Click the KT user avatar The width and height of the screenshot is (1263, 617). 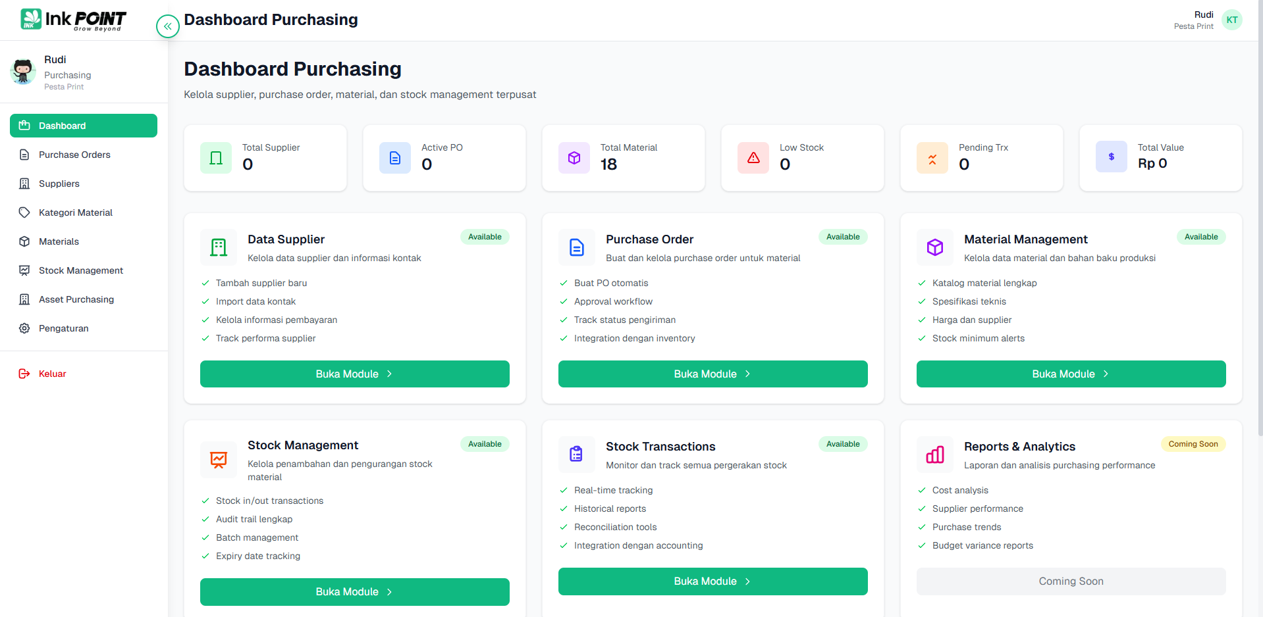(x=1231, y=20)
